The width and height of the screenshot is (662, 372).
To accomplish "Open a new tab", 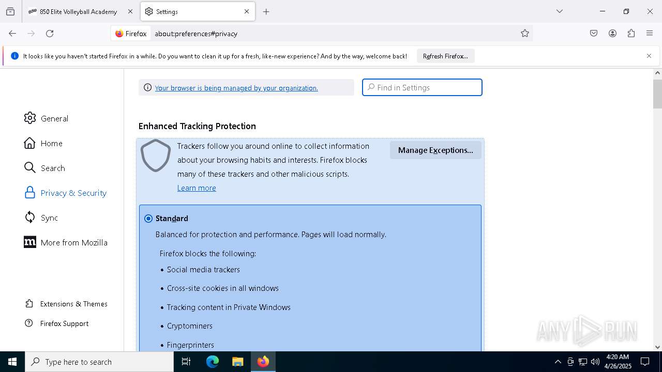I will coord(266,11).
